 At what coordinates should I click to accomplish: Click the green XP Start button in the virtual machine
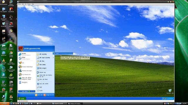pyautogui.click(x=21, y=99)
